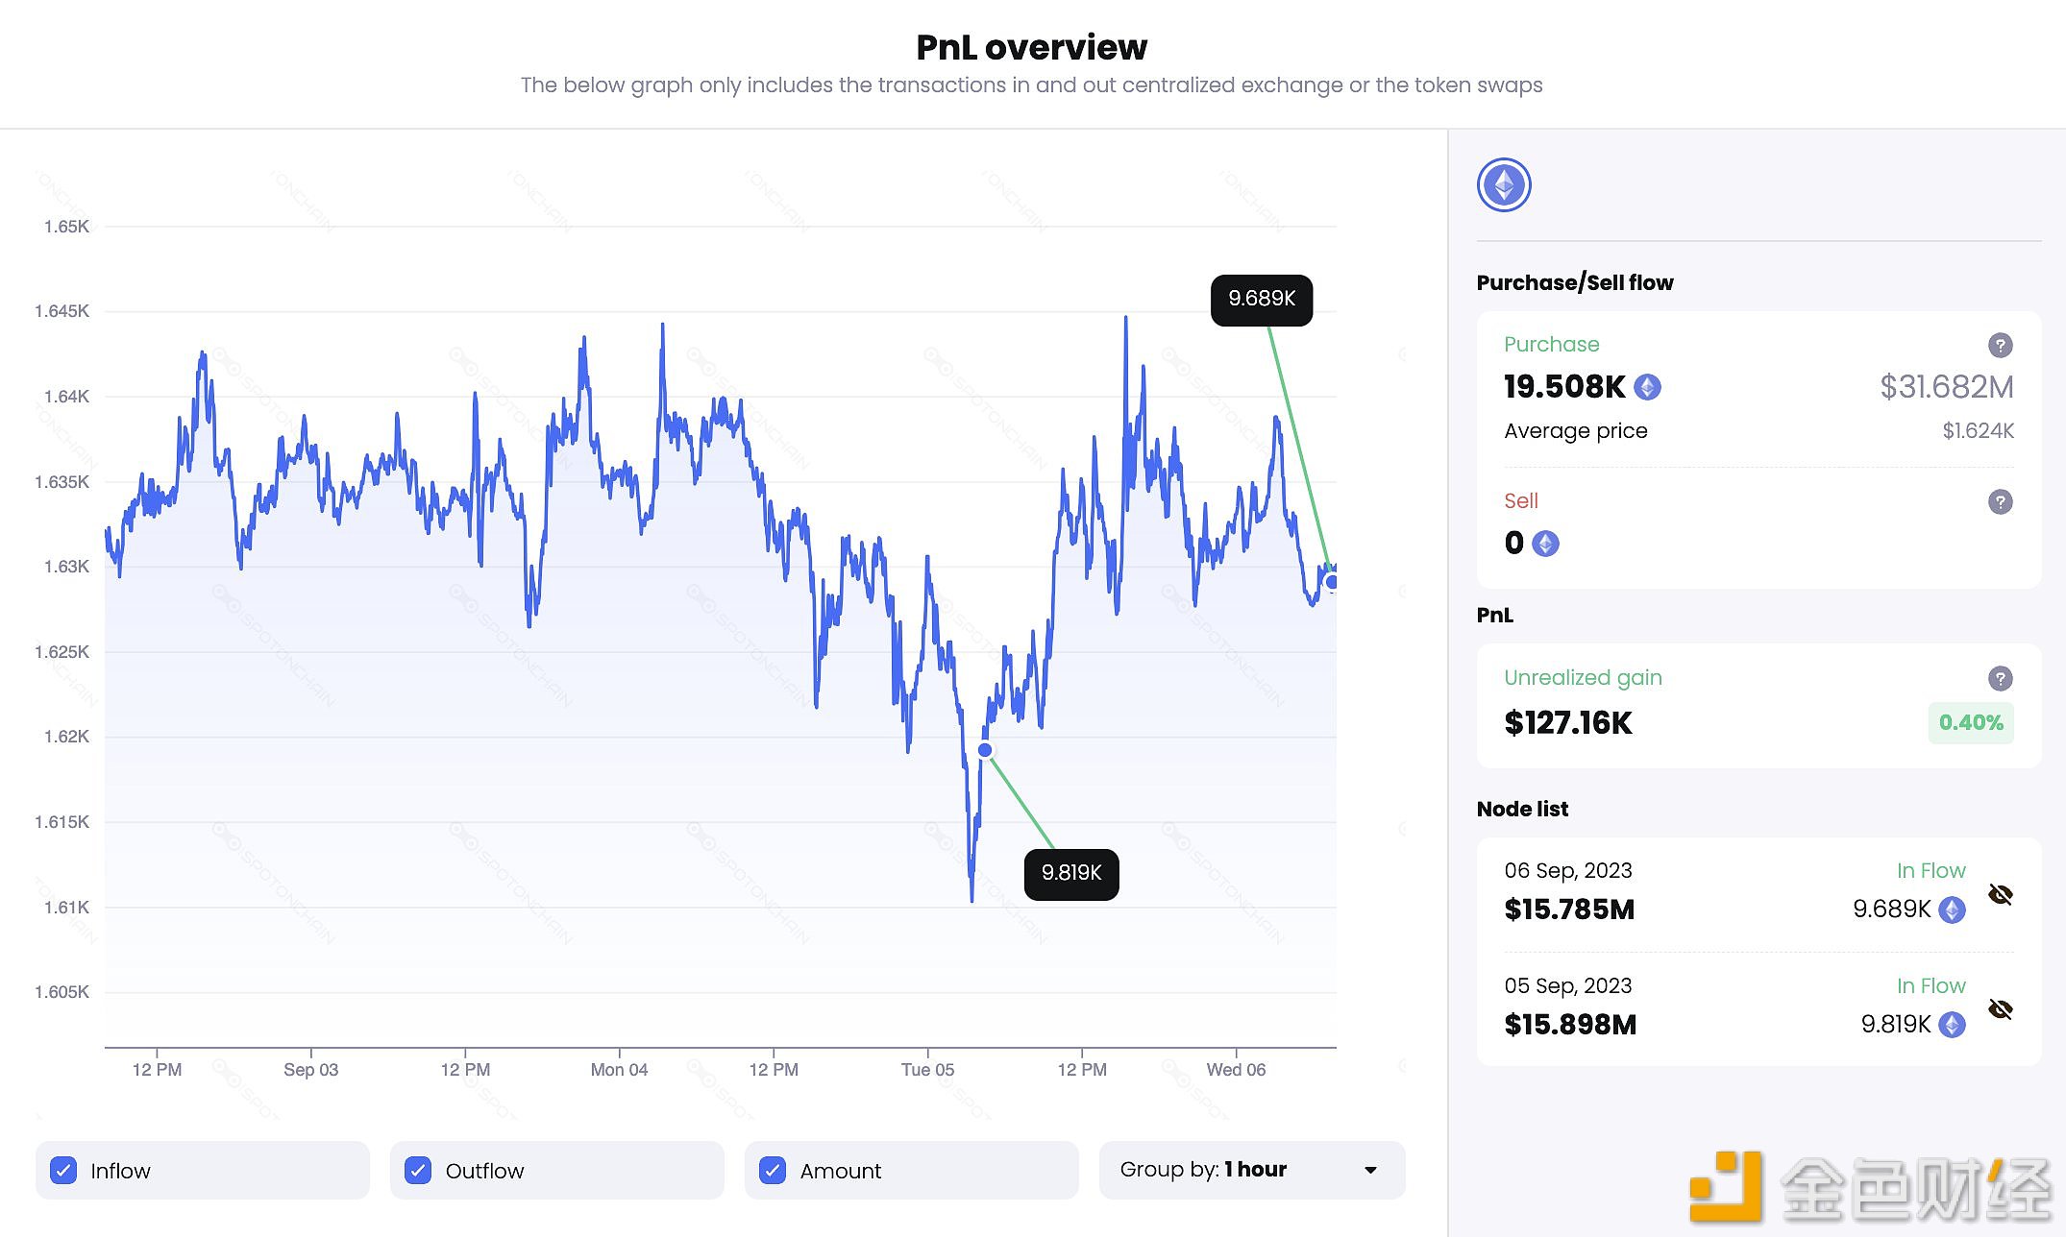The image size is (2066, 1237).
Task: Click the Node list section header
Action: [x=1526, y=809]
